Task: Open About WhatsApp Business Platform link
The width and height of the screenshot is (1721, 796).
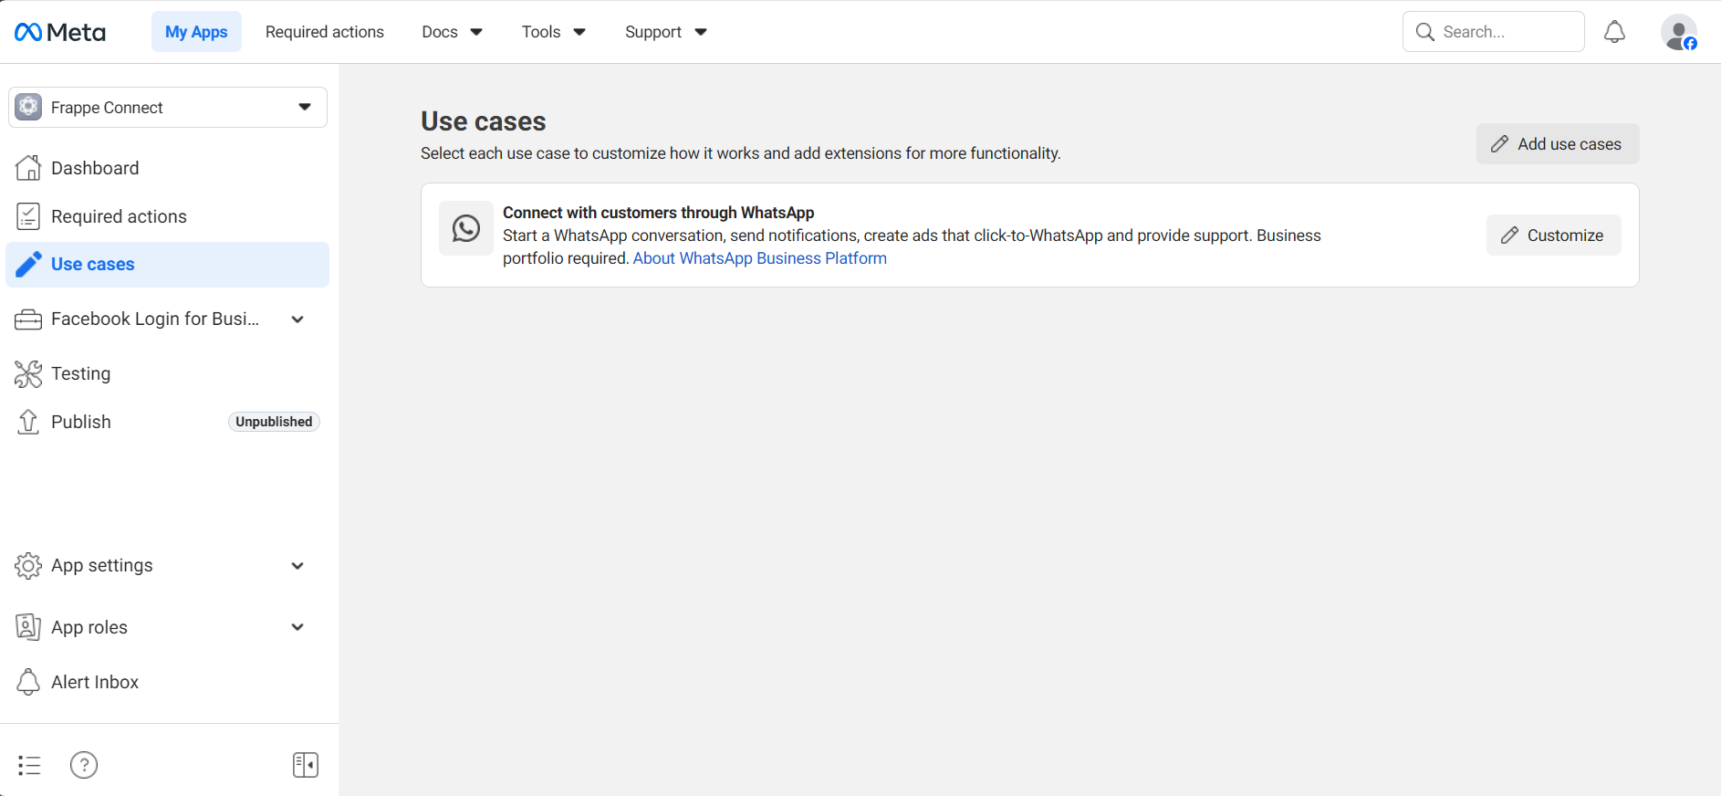Action: [x=759, y=258]
